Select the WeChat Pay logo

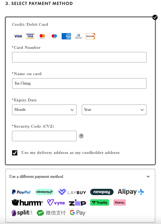(51, 213)
